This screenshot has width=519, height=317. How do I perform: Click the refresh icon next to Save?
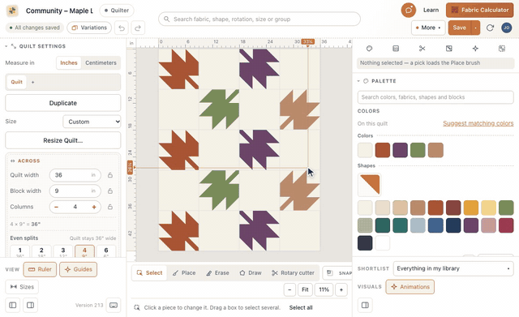[x=490, y=28]
